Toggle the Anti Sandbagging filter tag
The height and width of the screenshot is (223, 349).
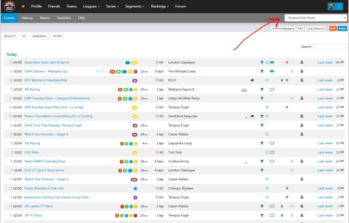point(283,29)
